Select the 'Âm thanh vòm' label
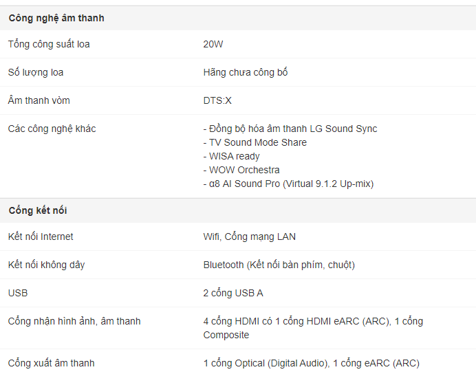Screen dimensions: 476x374 [x=39, y=100]
